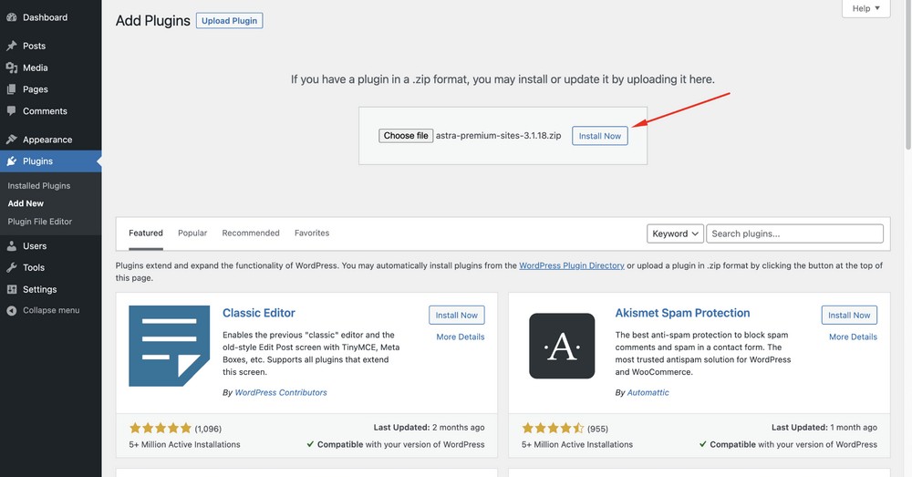Viewport: 912px width, 477px height.
Task: Click the Dashboard gauge icon
Action: click(12, 17)
